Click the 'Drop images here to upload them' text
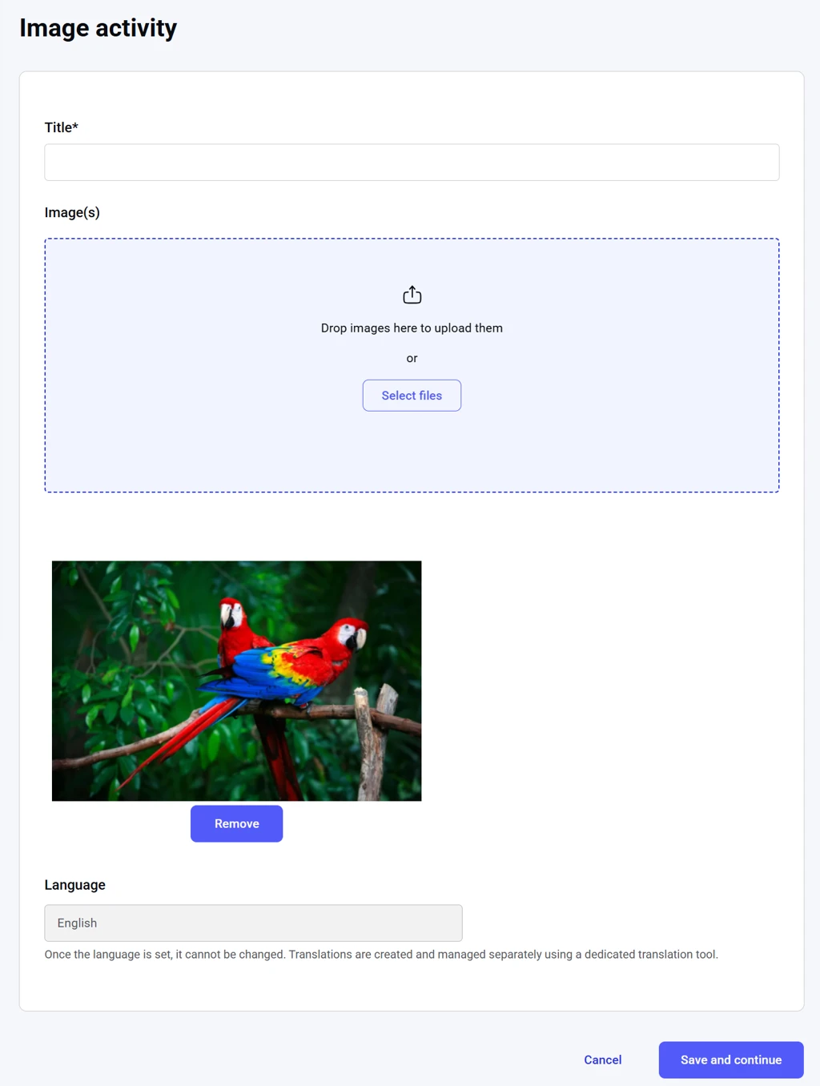 pyautogui.click(x=412, y=328)
